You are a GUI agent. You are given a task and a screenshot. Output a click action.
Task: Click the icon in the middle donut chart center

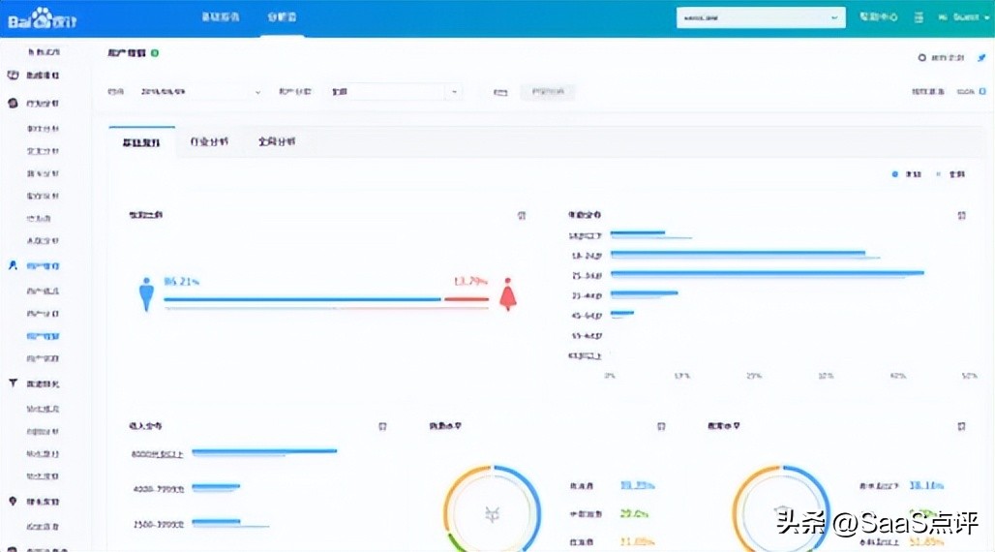click(x=493, y=514)
